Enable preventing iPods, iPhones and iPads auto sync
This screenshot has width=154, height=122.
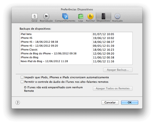[x=22, y=77]
